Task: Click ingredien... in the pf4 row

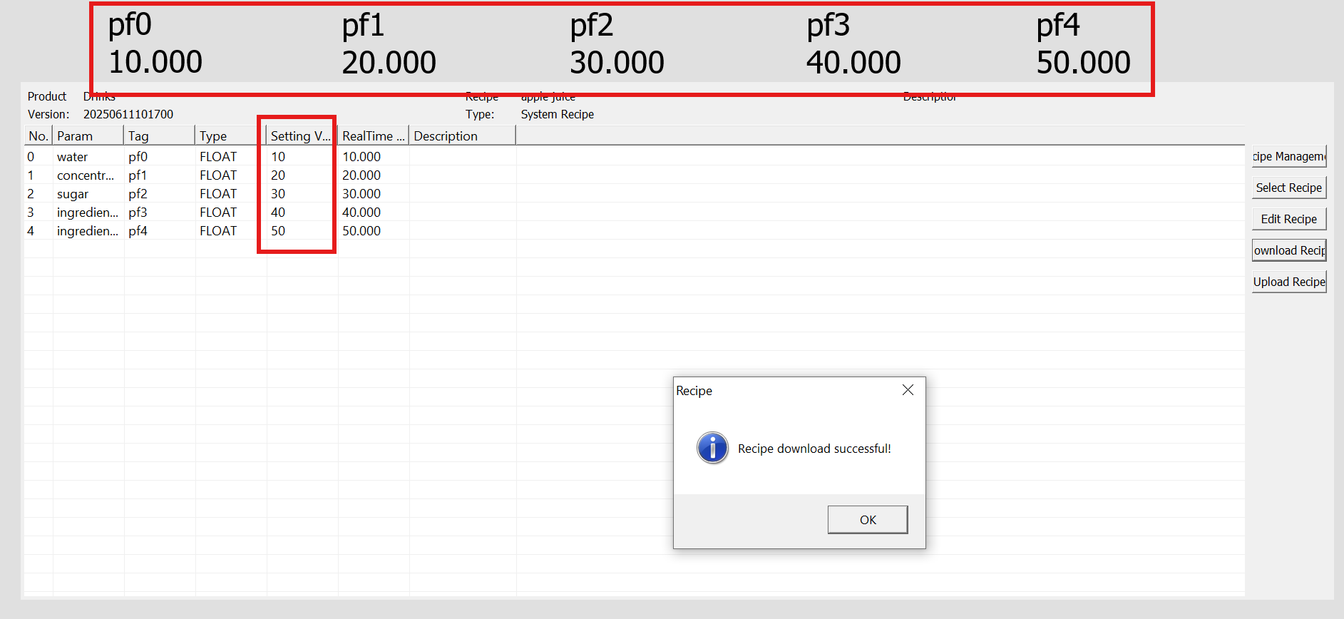Action: point(88,231)
